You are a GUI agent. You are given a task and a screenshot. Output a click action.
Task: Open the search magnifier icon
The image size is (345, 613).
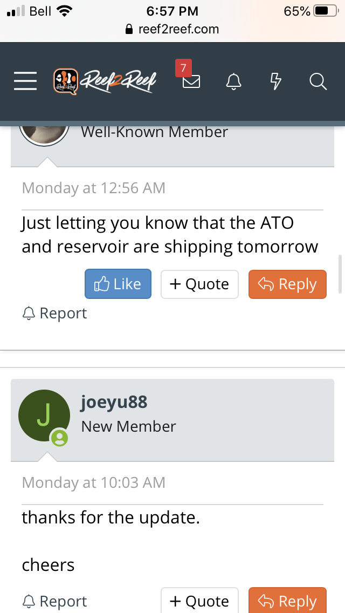coord(318,81)
